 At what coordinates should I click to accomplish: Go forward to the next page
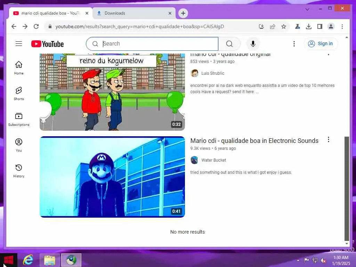(x=25, y=26)
